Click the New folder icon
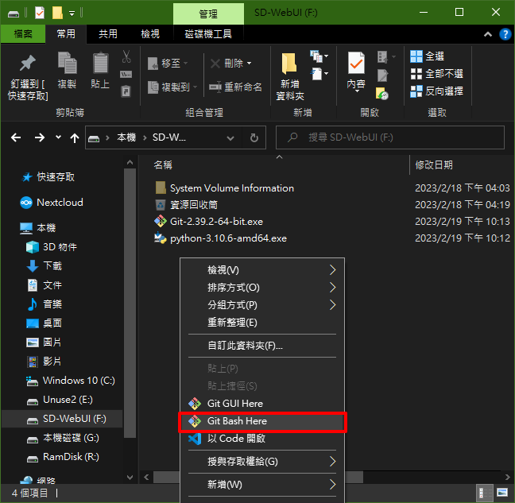The image size is (515, 503). tap(289, 64)
